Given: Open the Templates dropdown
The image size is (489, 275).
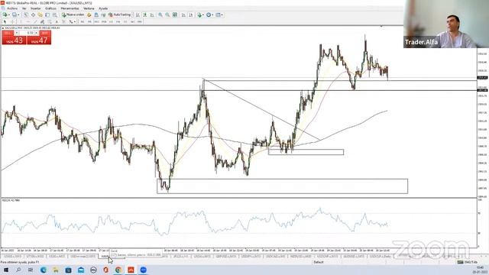Looking at the screenshot, I should point(219,15).
